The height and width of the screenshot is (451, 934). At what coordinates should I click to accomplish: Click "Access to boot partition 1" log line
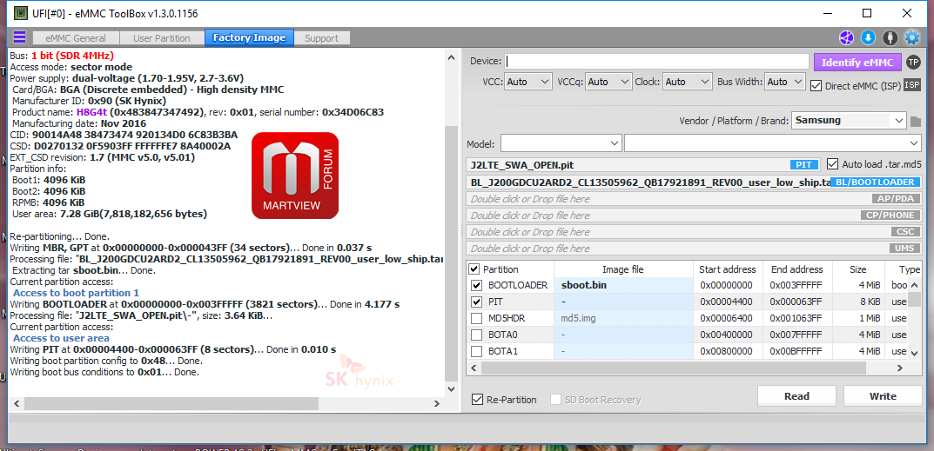point(76,293)
